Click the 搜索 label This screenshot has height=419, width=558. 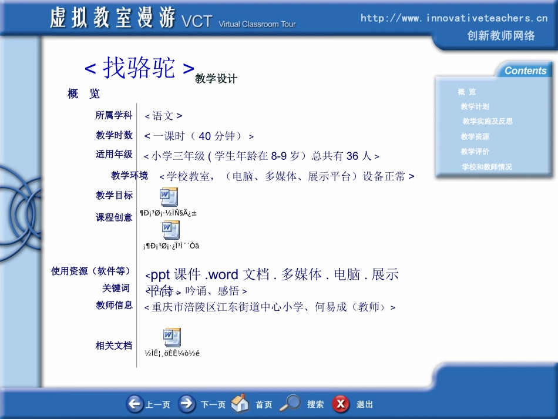315,404
